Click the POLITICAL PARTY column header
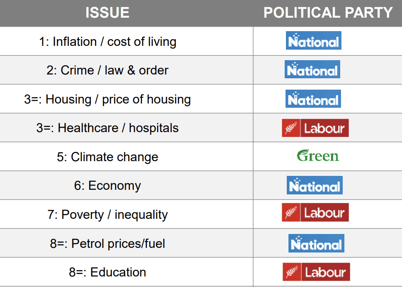The width and height of the screenshot is (402, 287). [328, 13]
